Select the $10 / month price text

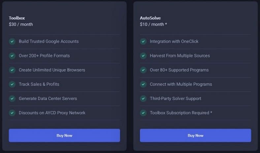(153, 24)
